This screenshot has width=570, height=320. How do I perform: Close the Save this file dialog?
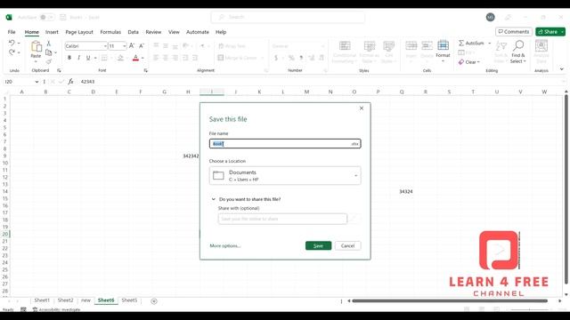coord(362,108)
